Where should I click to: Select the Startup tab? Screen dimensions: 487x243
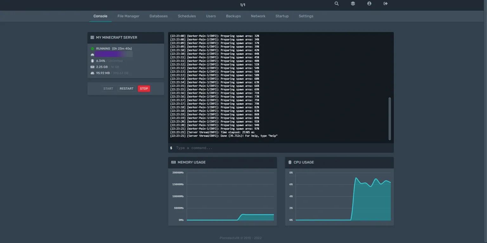coord(282,16)
